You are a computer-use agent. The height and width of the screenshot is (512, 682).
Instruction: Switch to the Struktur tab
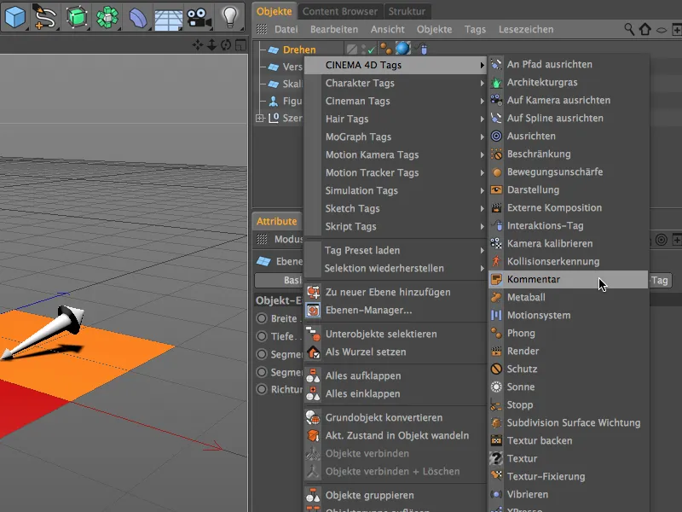pyautogui.click(x=407, y=11)
